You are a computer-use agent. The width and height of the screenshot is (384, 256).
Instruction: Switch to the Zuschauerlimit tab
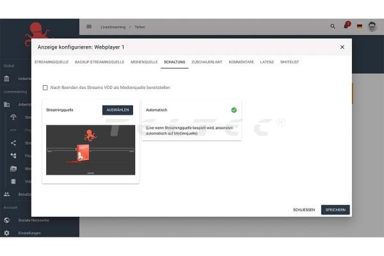point(207,62)
